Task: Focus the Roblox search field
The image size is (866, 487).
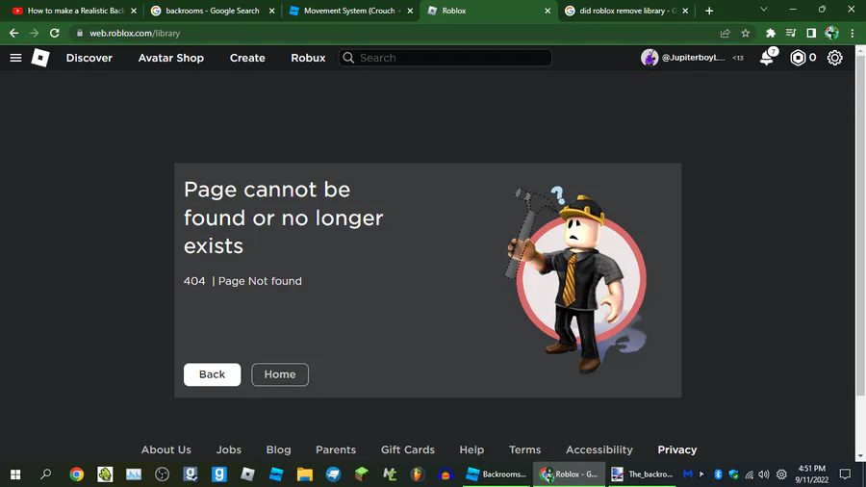Action: pos(446,58)
